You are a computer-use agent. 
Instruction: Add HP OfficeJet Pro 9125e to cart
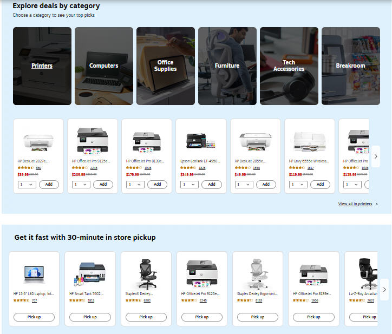pos(103,184)
